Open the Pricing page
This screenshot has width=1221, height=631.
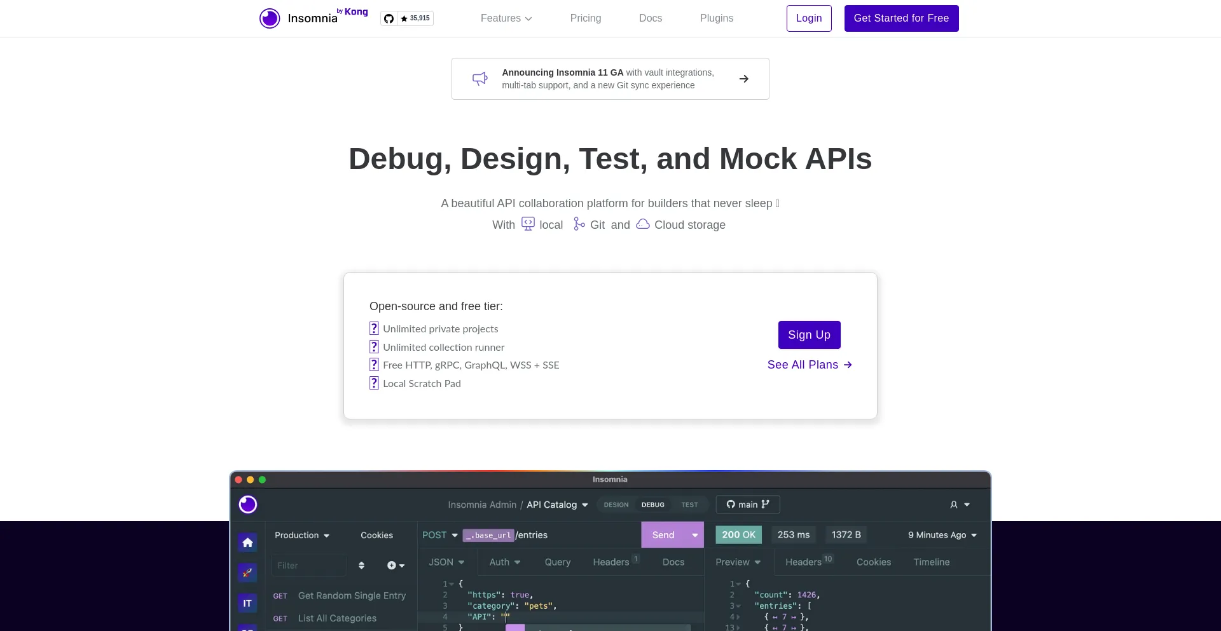[x=585, y=18]
